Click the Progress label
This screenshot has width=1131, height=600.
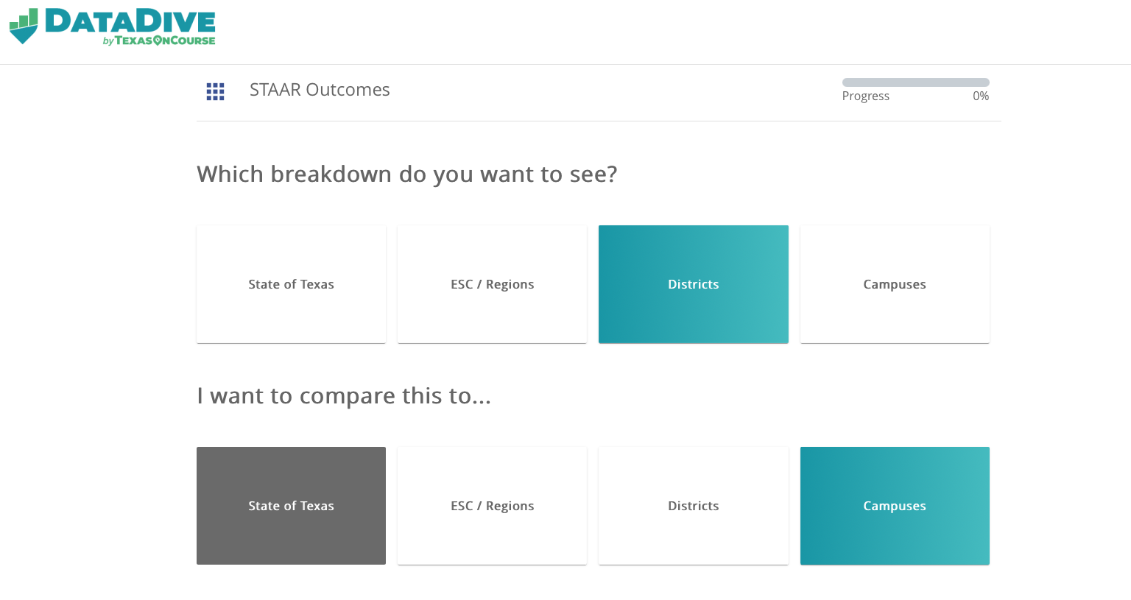tap(866, 96)
